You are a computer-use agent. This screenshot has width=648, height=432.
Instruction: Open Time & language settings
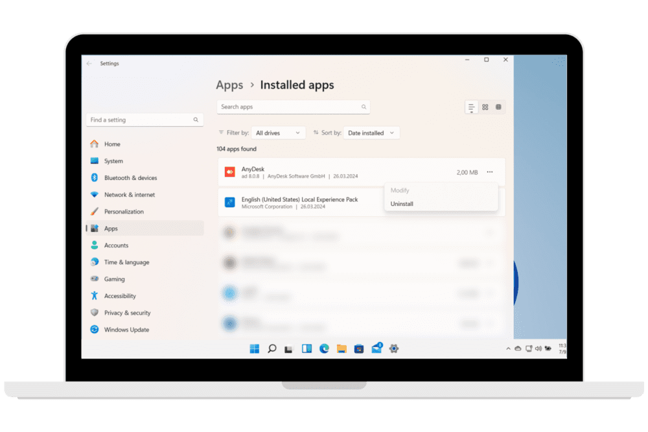pyautogui.click(x=145, y=262)
